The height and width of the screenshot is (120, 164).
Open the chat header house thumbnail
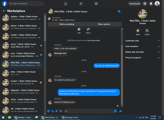click(x=51, y=11)
